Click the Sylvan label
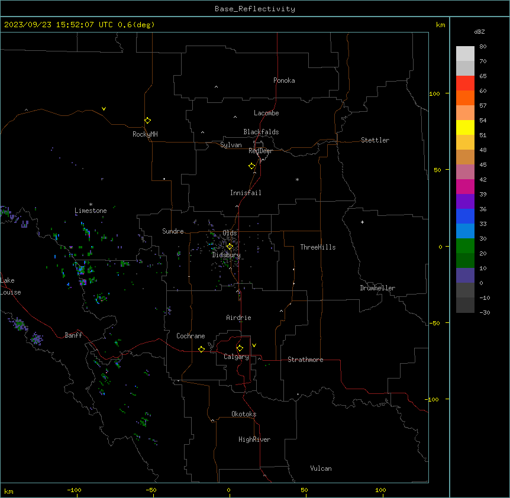510x498 pixels. click(x=231, y=145)
